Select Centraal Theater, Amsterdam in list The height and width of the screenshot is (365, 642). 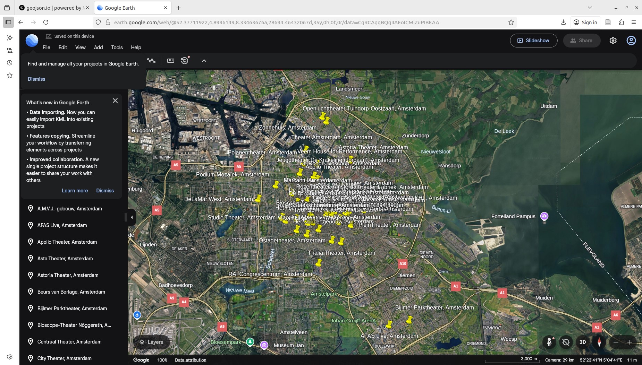[x=74, y=342]
